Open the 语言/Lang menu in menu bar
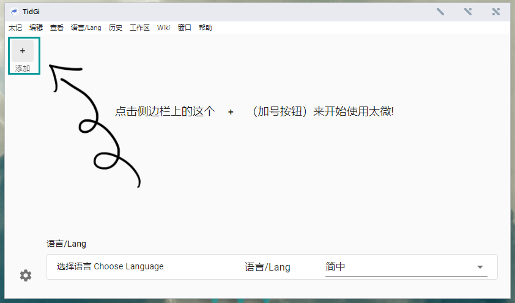The width and height of the screenshot is (515, 303). point(86,28)
